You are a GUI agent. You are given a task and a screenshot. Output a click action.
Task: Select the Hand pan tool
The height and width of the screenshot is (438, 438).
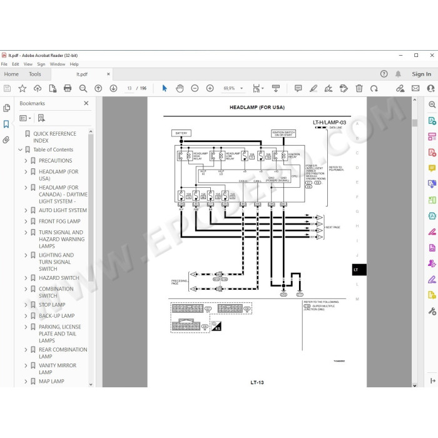(x=180, y=88)
